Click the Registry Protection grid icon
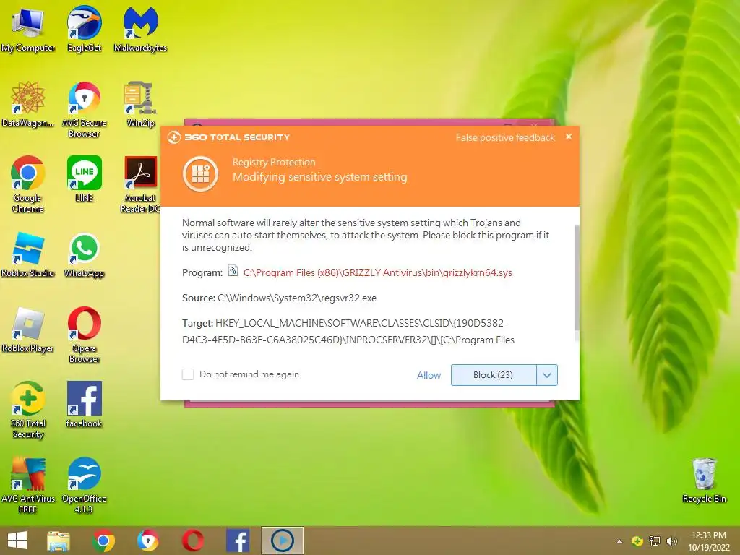 point(201,173)
